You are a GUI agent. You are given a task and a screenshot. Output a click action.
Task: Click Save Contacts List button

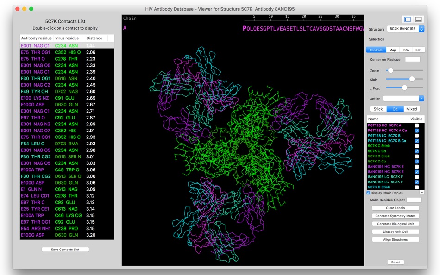65,250
